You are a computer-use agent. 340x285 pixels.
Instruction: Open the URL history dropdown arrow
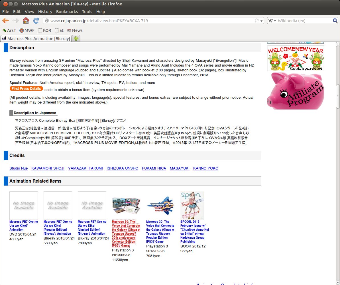(262, 21)
